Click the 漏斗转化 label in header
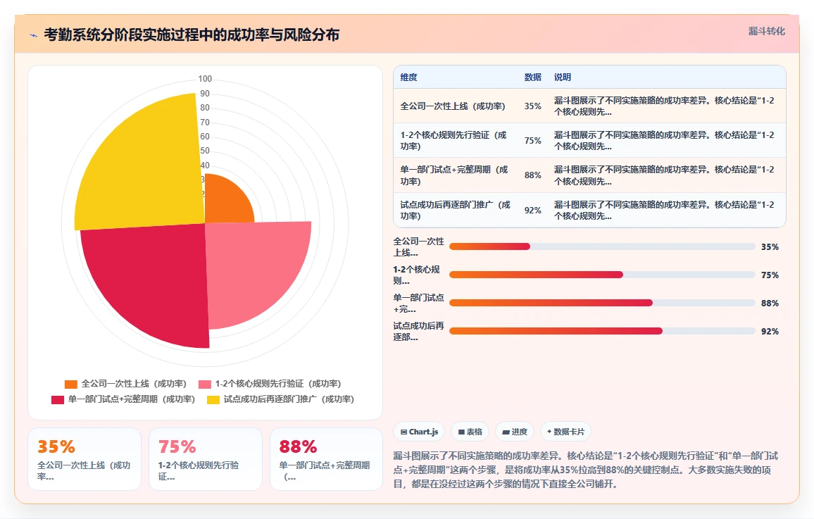The height and width of the screenshot is (519, 814). [x=766, y=31]
